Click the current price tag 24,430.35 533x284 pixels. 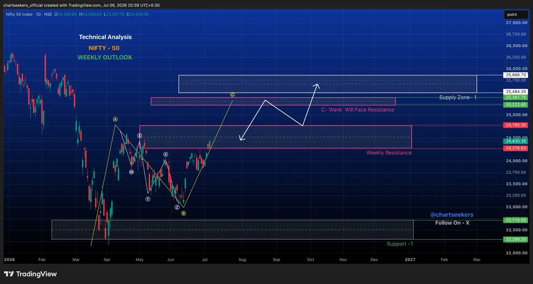pyautogui.click(x=516, y=141)
